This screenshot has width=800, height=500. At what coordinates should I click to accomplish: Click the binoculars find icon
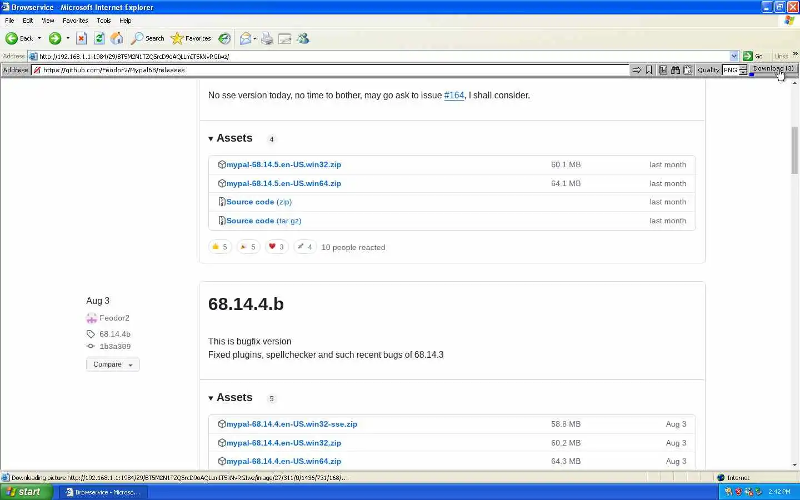pos(676,70)
